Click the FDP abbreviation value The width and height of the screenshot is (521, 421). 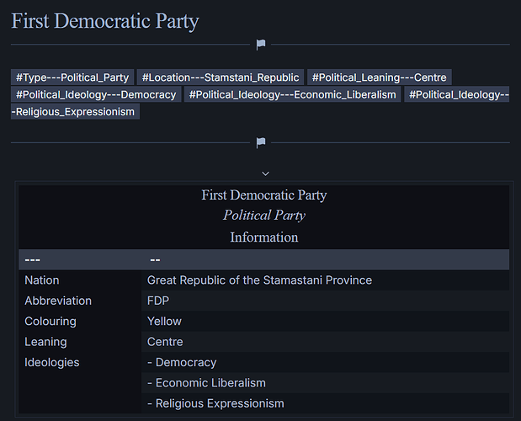pyautogui.click(x=158, y=301)
